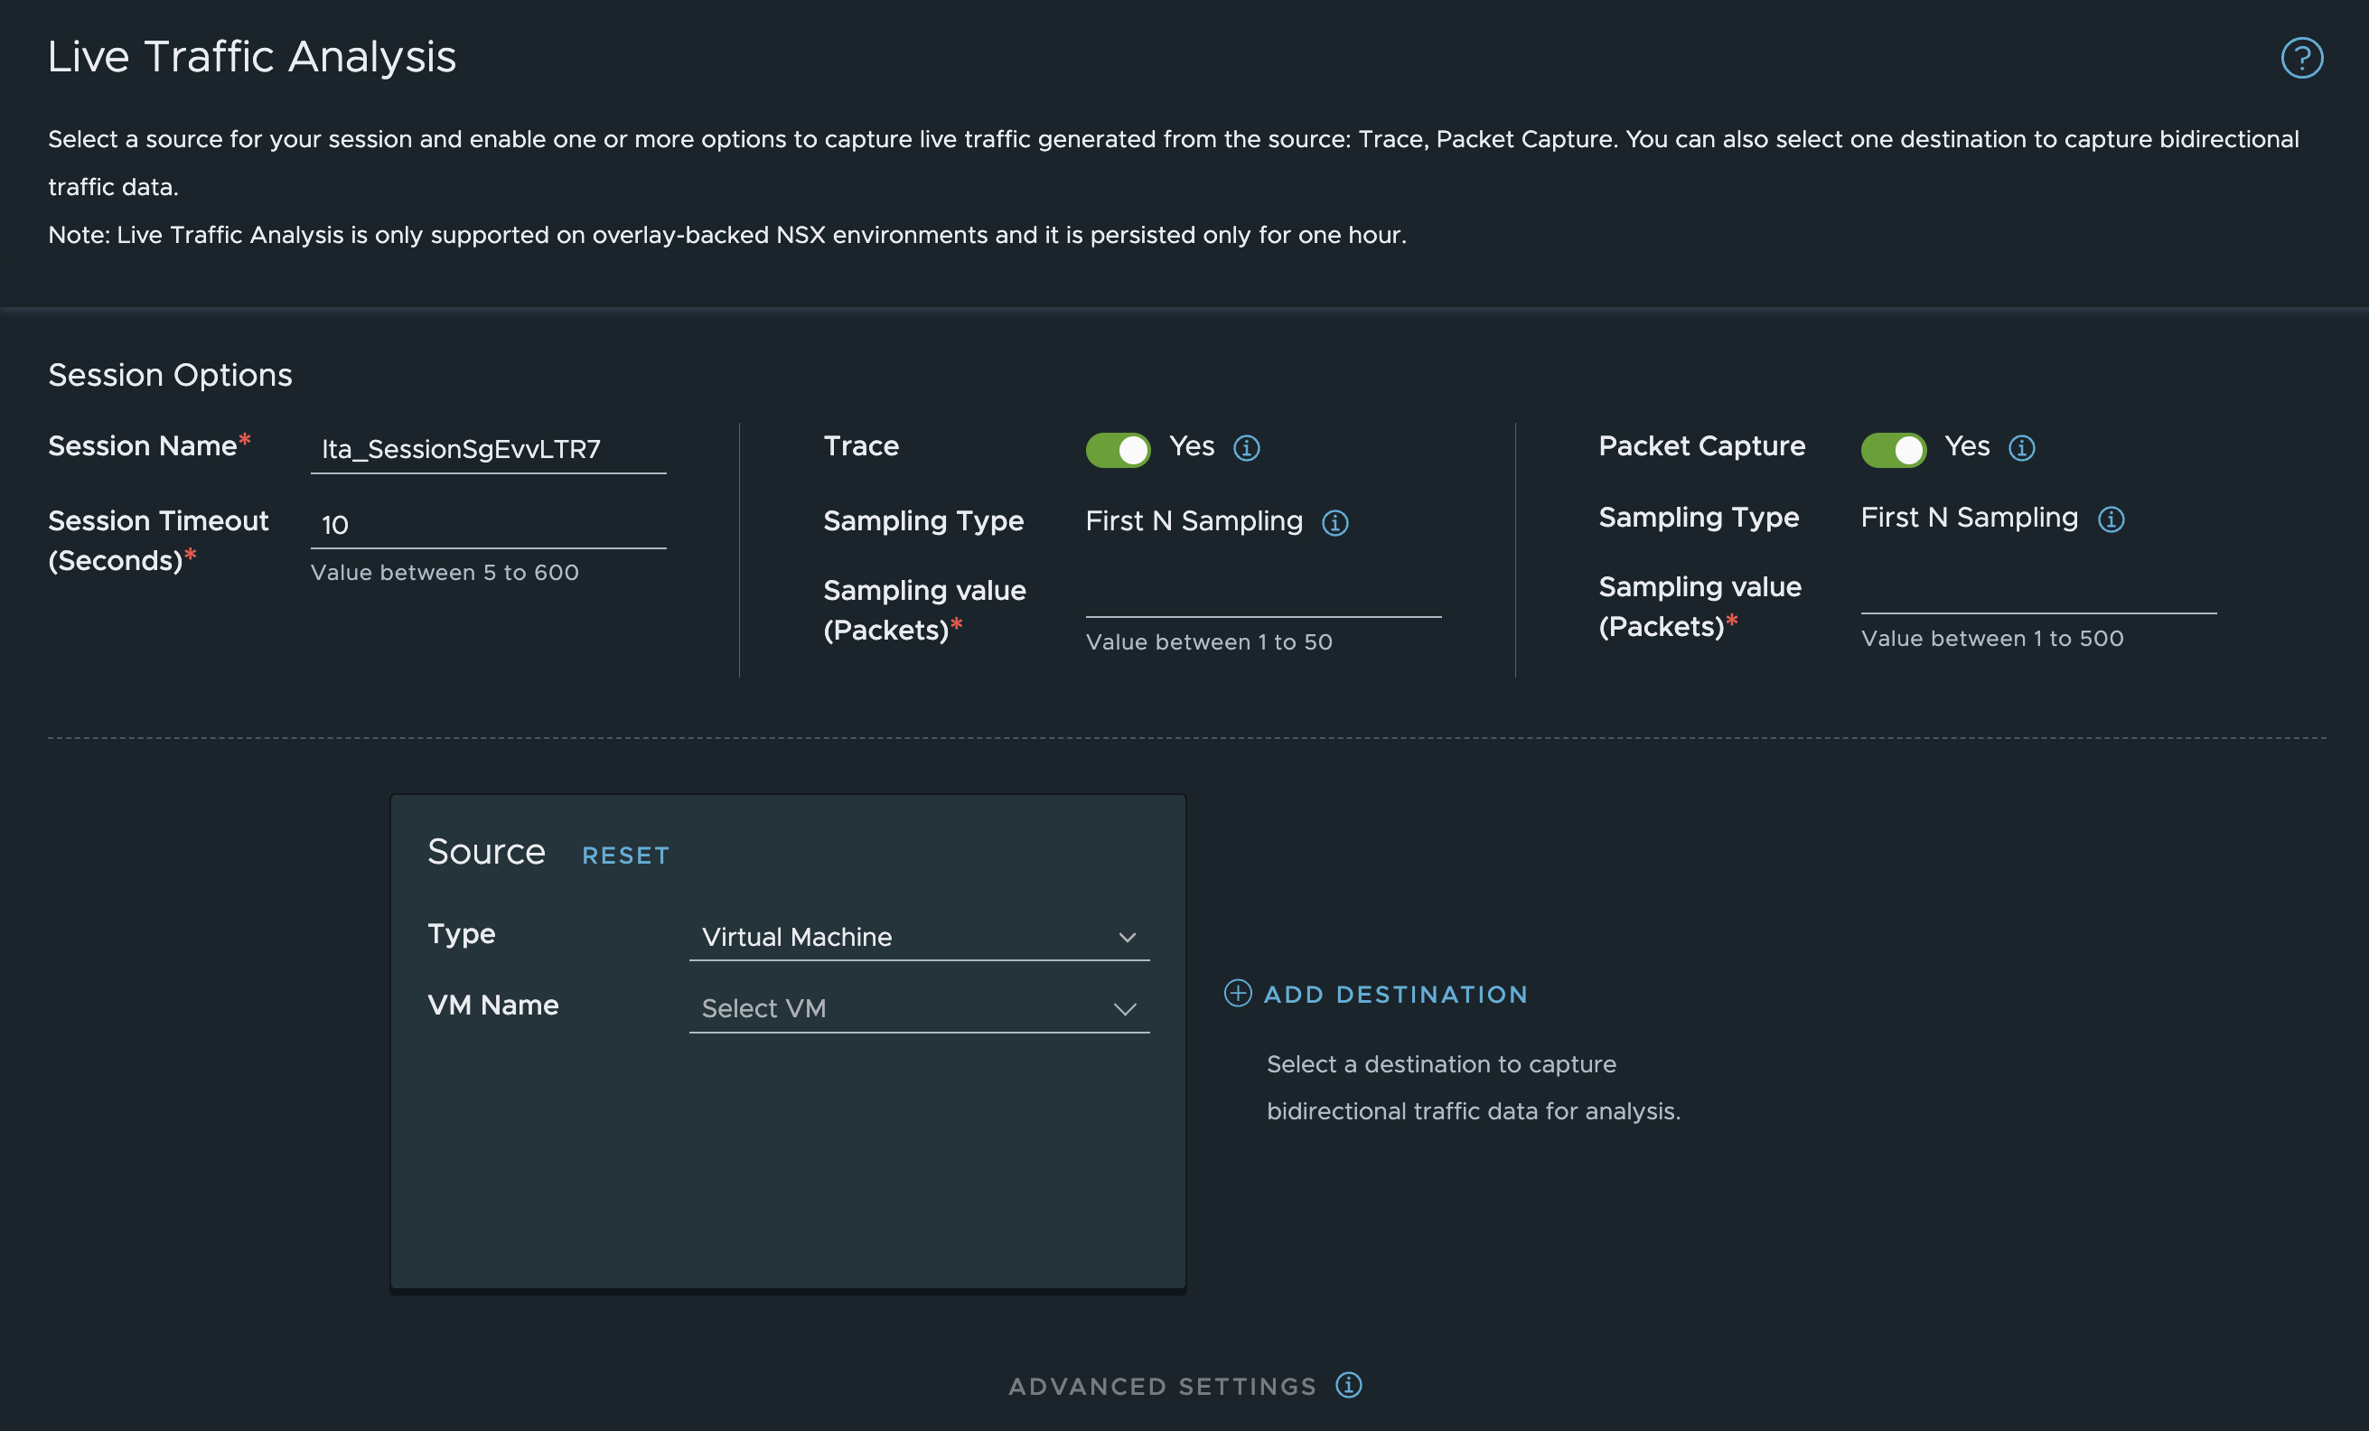The width and height of the screenshot is (2369, 1431).
Task: Expand ADVANCED SETTINGS section
Action: click(1161, 1386)
